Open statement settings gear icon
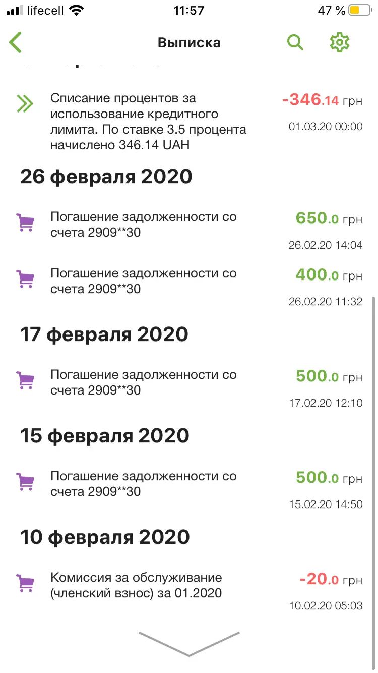 (339, 42)
